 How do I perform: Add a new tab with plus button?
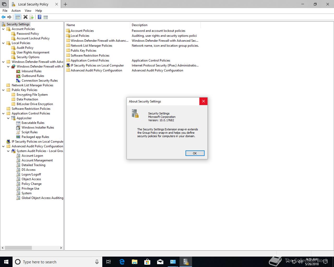(65, 4)
